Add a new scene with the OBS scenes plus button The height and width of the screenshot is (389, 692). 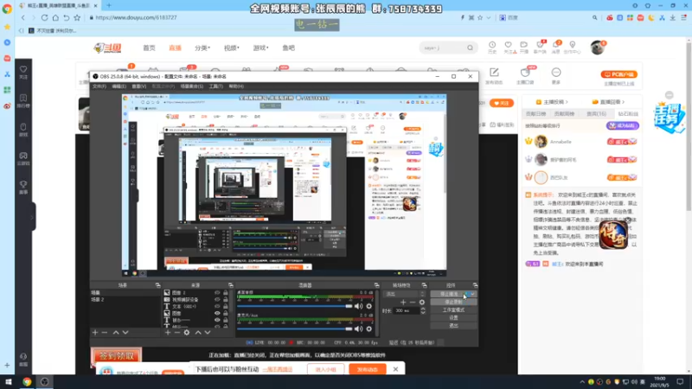[x=95, y=333]
